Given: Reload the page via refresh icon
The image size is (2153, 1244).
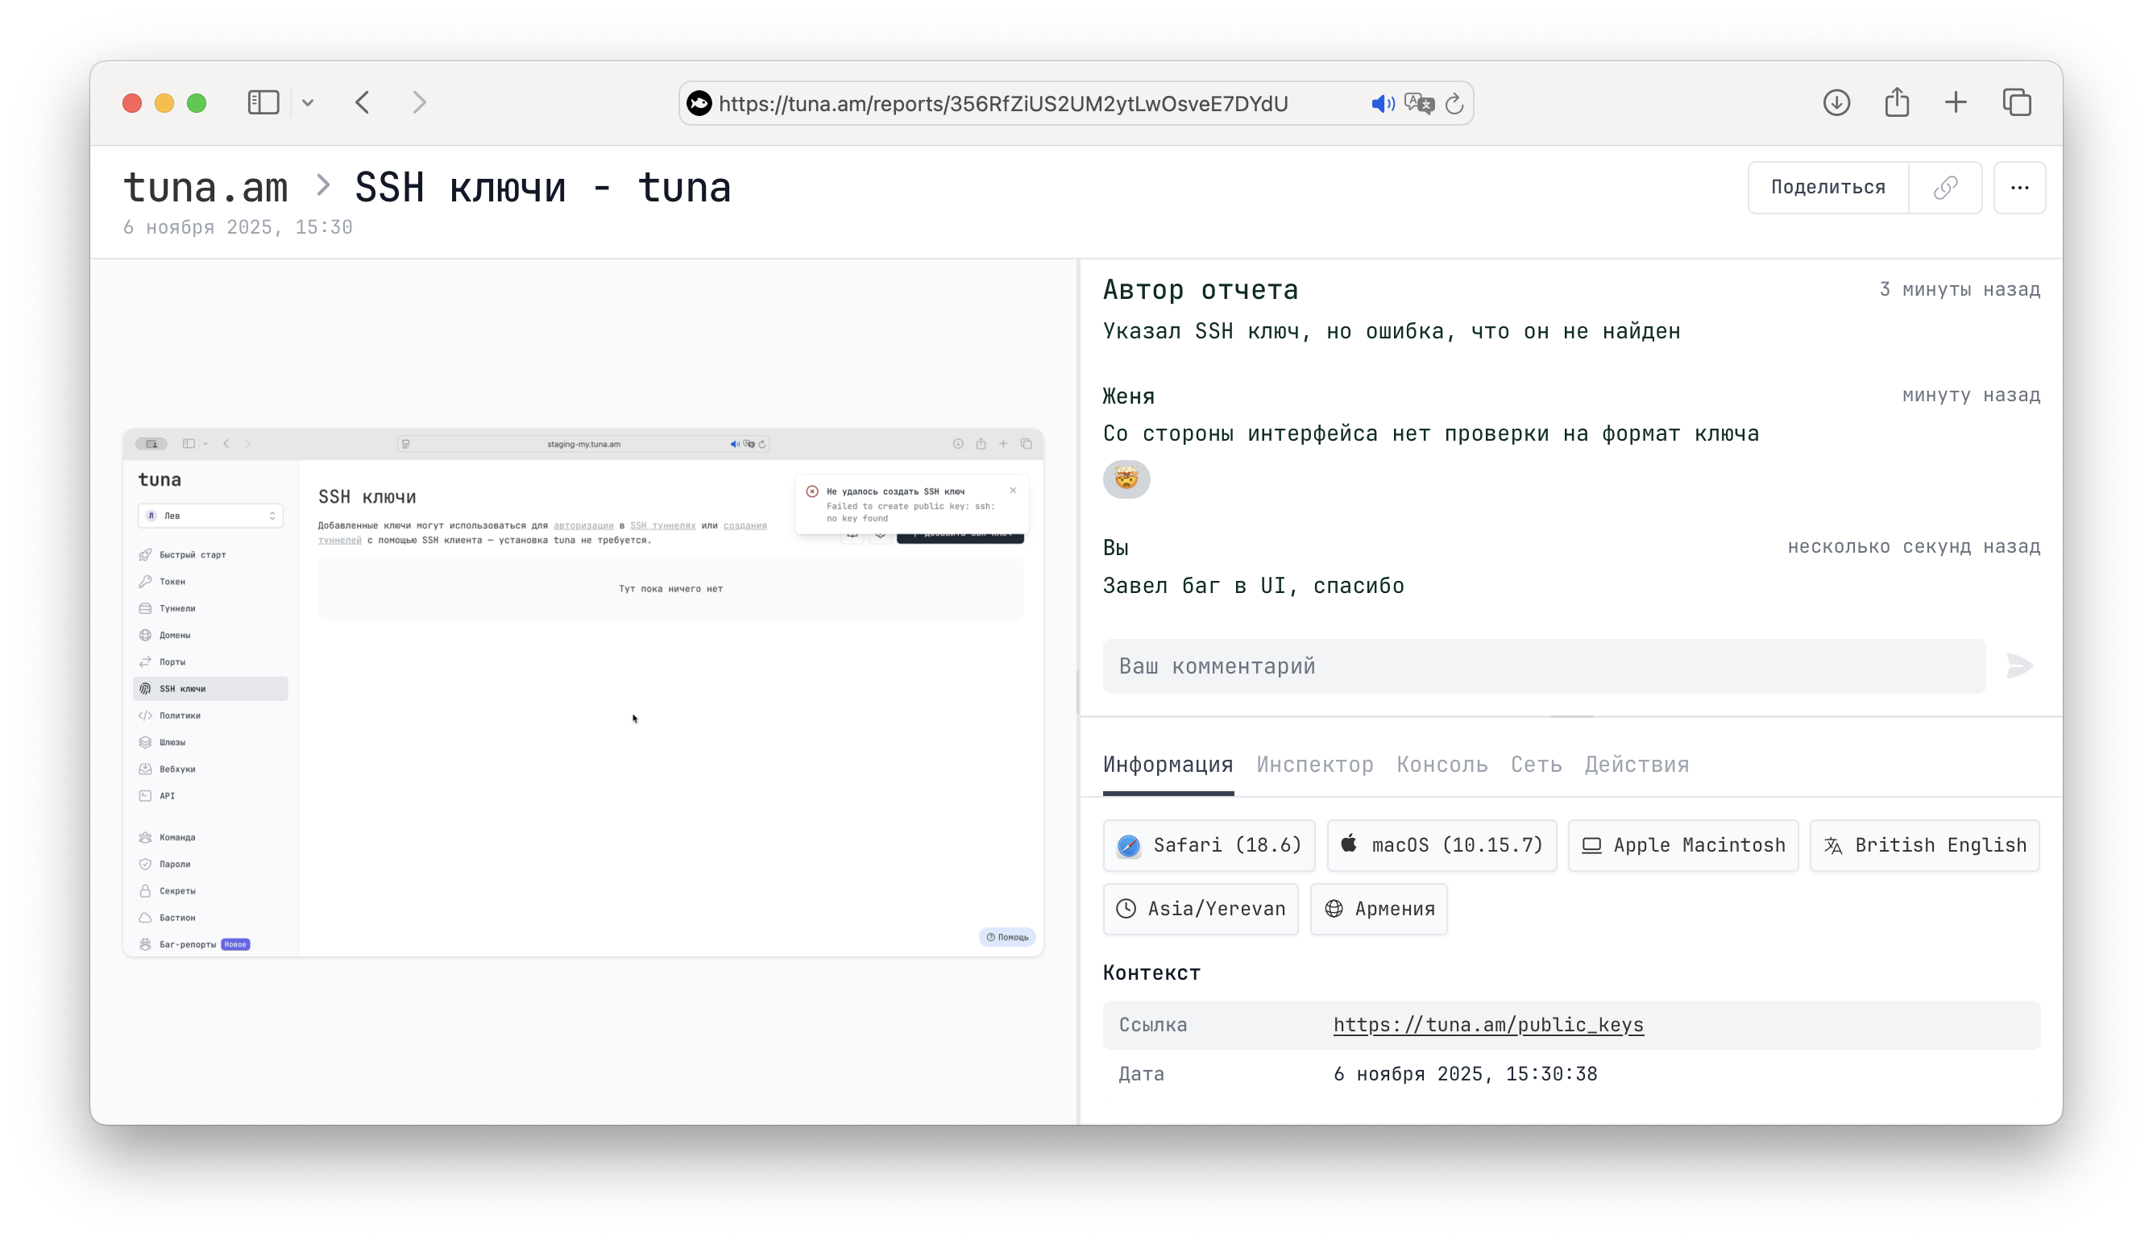Looking at the screenshot, I should pyautogui.click(x=1454, y=103).
